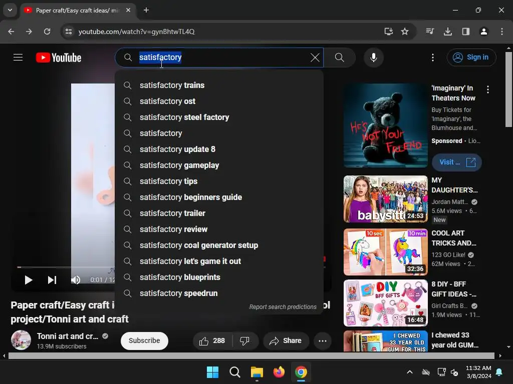Open I chewed 33 year old gum video
Image resolution: width=513 pixels, height=384 pixels.
385,341
